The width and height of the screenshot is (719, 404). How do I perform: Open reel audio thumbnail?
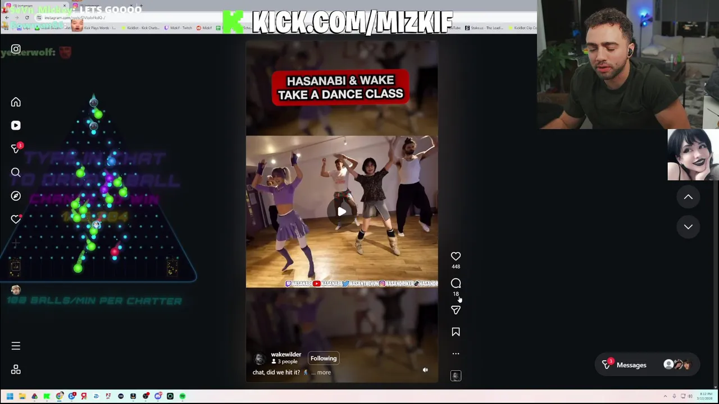coord(456,375)
